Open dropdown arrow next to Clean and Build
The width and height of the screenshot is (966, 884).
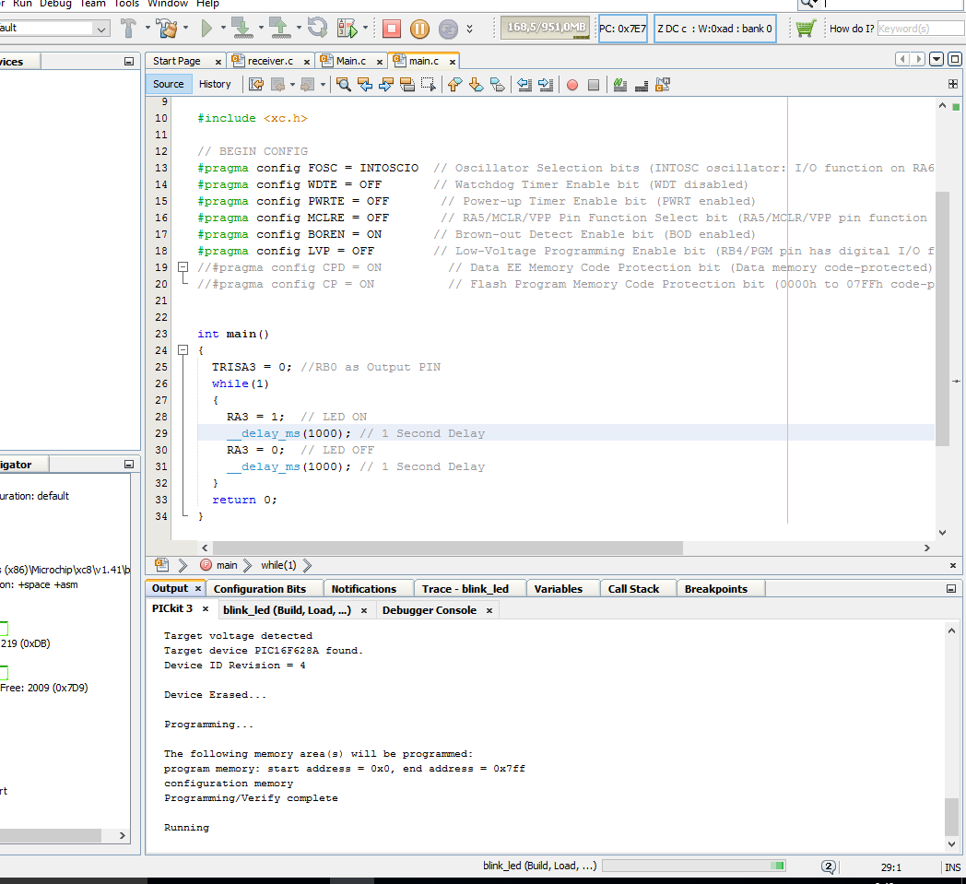pyautogui.click(x=185, y=28)
